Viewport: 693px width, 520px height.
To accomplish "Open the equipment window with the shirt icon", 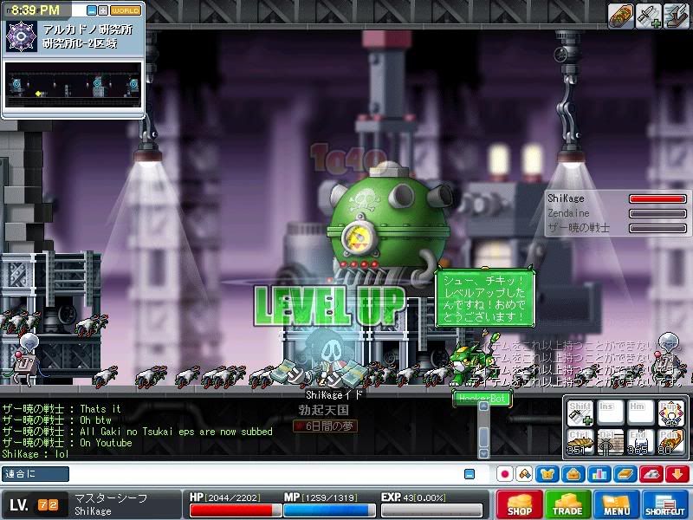I will [547, 474].
